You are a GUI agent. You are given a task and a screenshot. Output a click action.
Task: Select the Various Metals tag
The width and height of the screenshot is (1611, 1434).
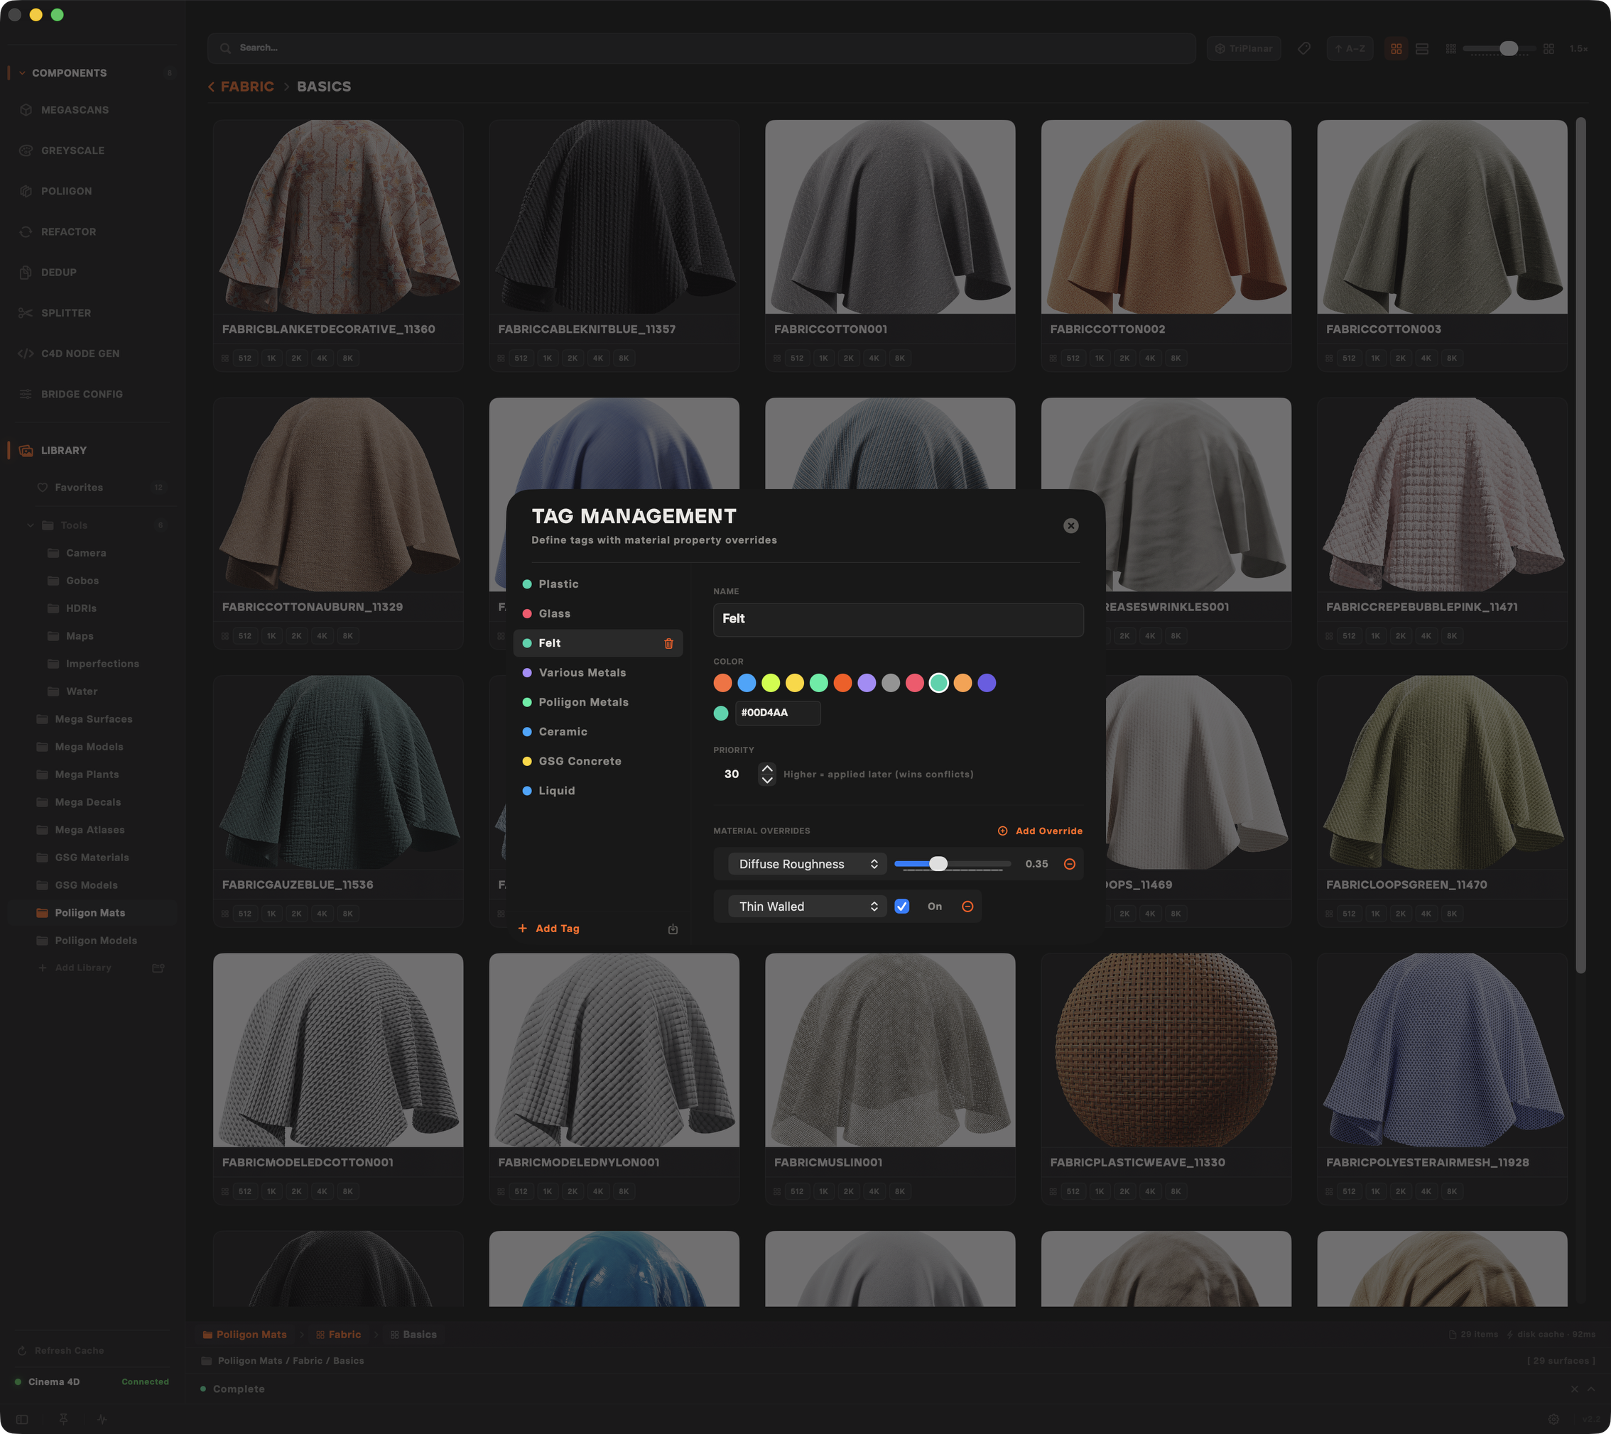(582, 673)
